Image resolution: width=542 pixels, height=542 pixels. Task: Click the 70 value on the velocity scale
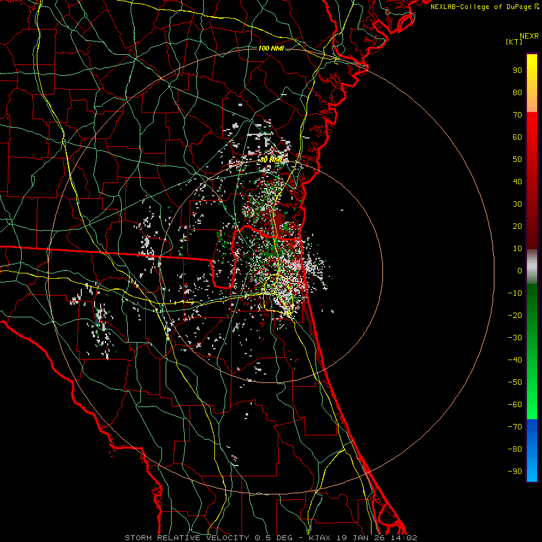pyautogui.click(x=517, y=115)
